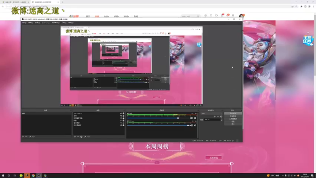Remove the selected scene with minus icon
The height and width of the screenshot is (178, 316).
pos(26,137)
